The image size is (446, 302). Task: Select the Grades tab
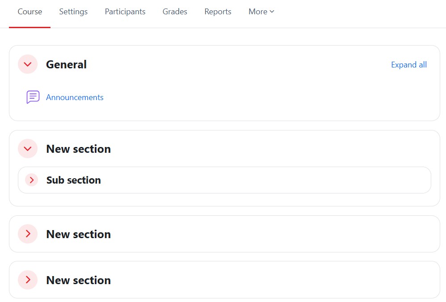[175, 12]
